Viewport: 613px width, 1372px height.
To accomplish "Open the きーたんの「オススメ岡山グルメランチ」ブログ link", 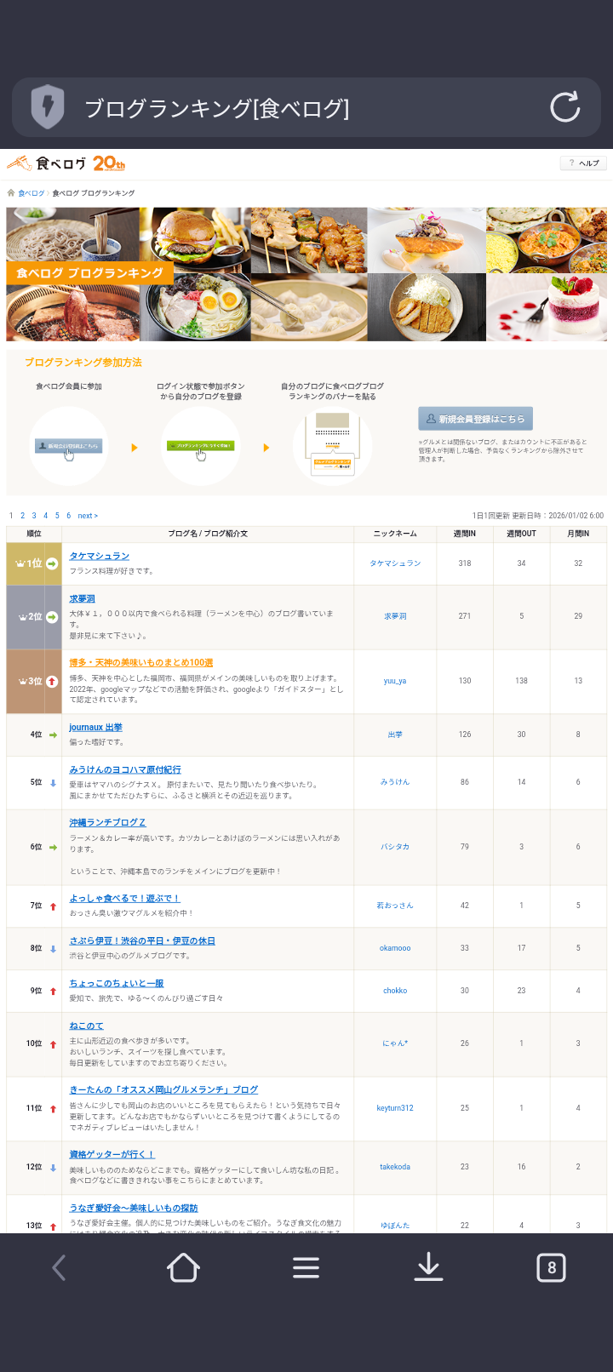I will click(x=163, y=1089).
